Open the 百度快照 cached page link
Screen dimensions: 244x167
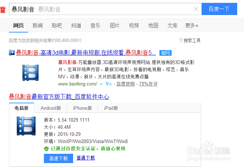(x=126, y=84)
